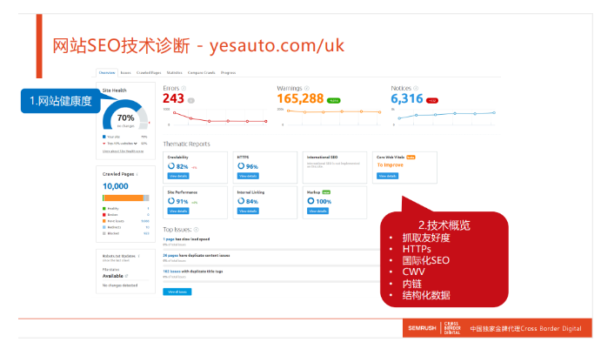The height and width of the screenshot is (342, 601).
Task: Click the info icon beside Top Issues
Action: [x=196, y=230]
